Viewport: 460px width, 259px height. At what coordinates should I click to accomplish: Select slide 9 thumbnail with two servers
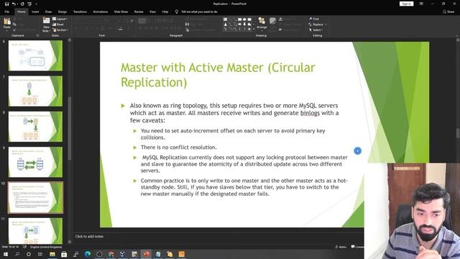coord(35,162)
